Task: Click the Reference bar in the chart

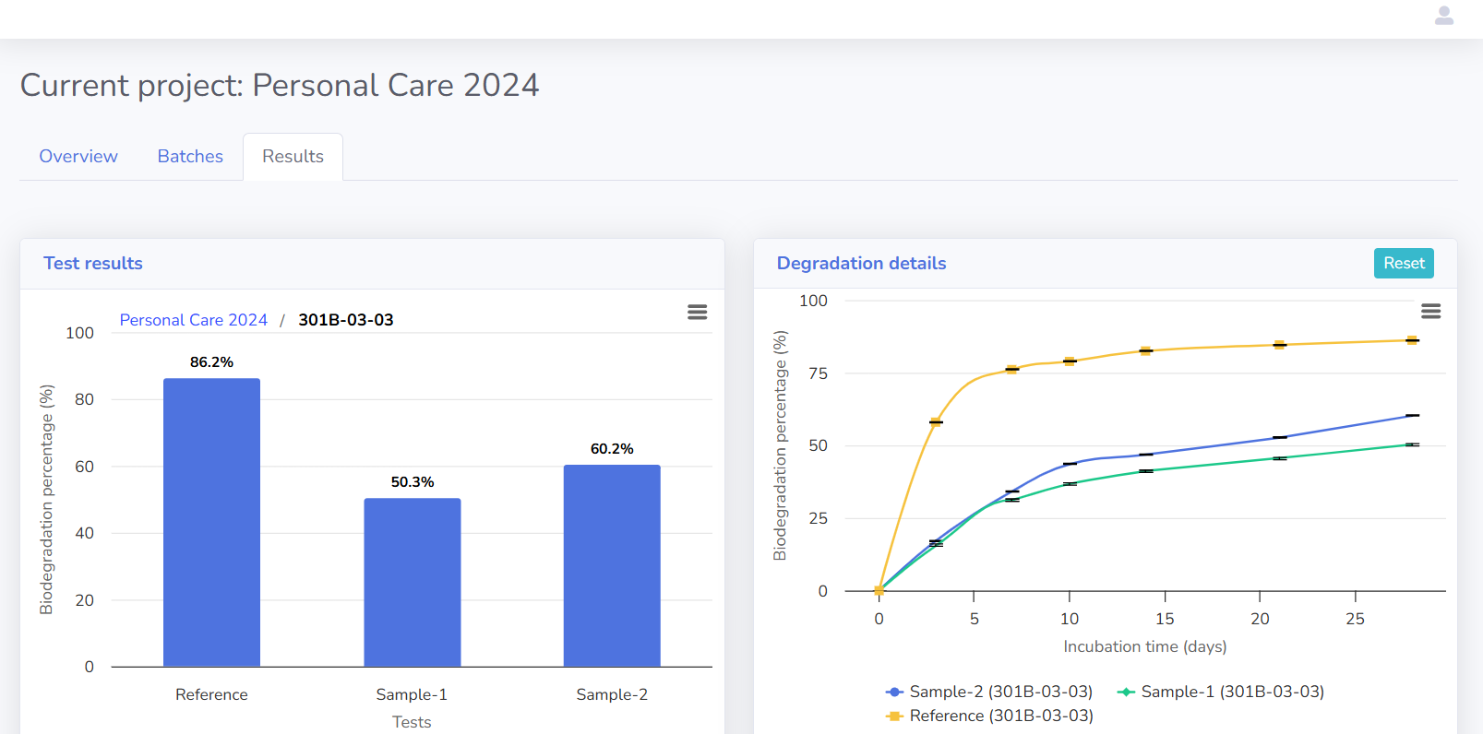Action: point(211,522)
